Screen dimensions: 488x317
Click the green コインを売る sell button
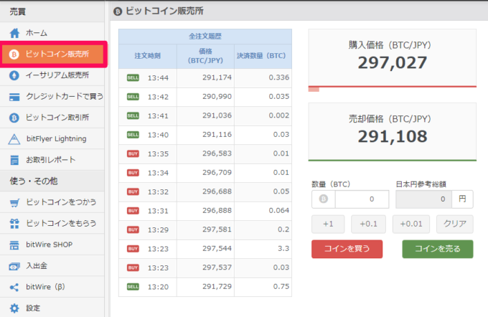[x=438, y=249]
